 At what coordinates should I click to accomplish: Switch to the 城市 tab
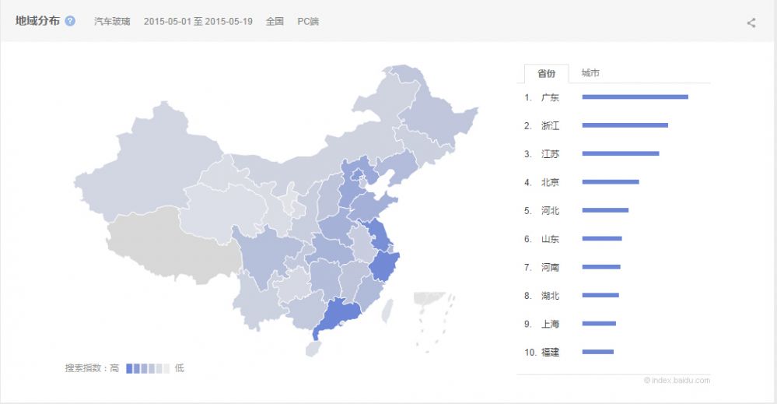(x=590, y=73)
